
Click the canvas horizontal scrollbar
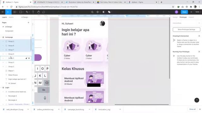point(142,105)
